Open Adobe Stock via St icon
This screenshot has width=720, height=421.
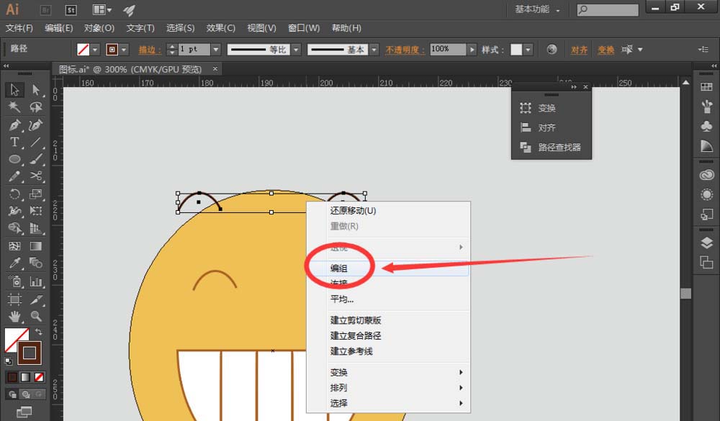coord(71,9)
